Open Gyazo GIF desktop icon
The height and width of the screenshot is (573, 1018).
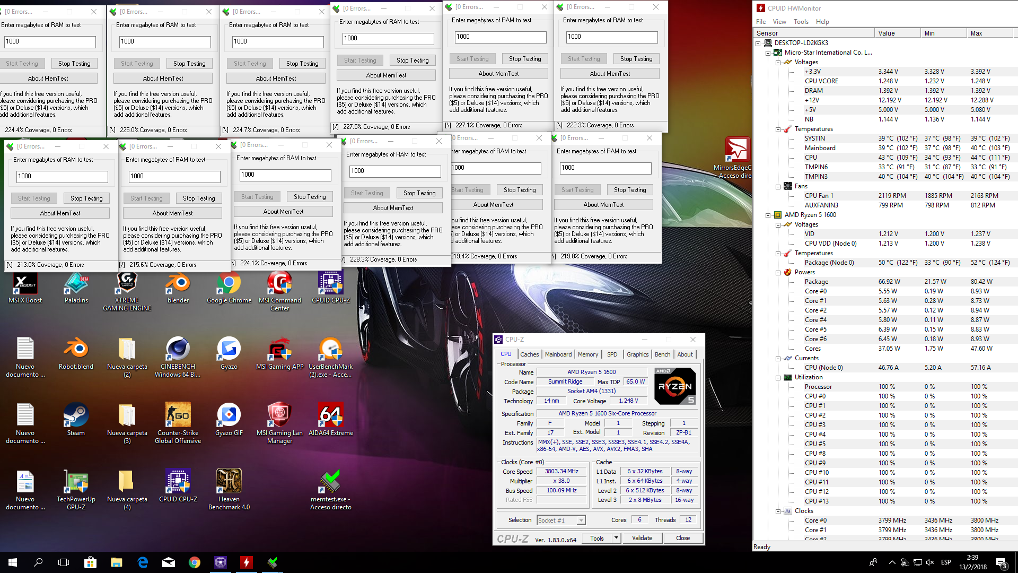point(229,420)
